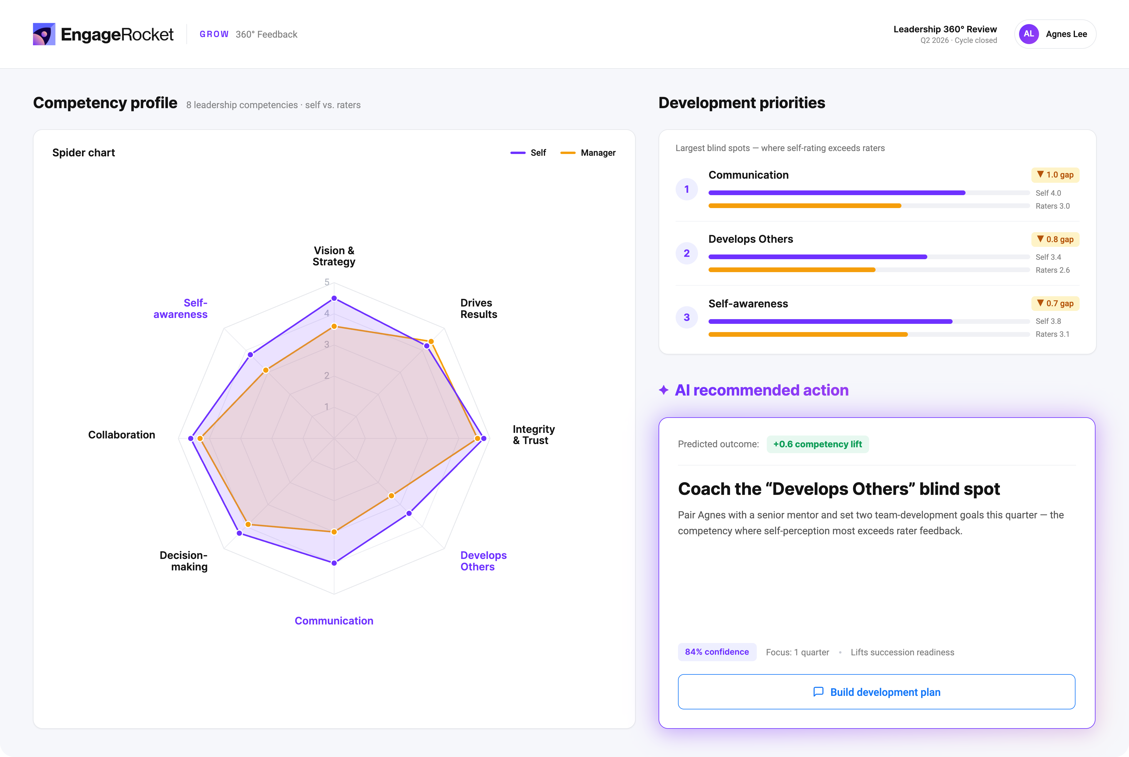Click the down-triangle icon in the 0.8 gap badge
This screenshot has height=757, width=1129.
(x=1040, y=239)
